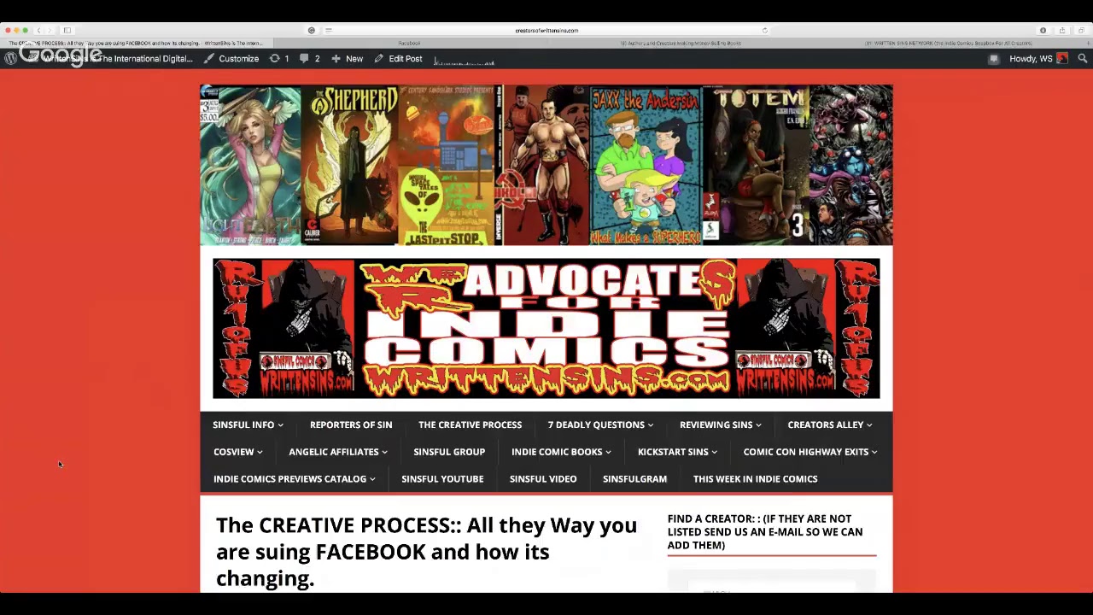Click the admin bar search magnifier

[x=1082, y=59]
